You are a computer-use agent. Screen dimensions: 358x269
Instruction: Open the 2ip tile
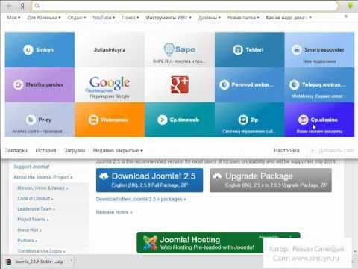point(249,120)
